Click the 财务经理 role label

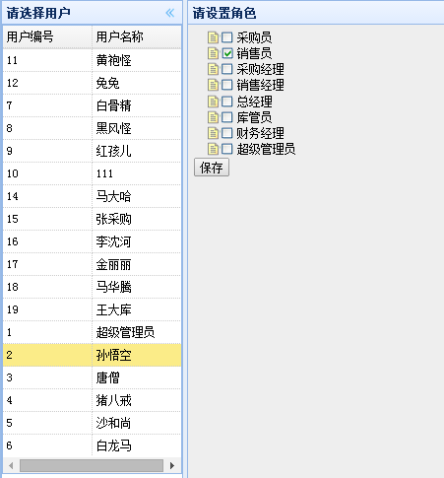(x=260, y=133)
